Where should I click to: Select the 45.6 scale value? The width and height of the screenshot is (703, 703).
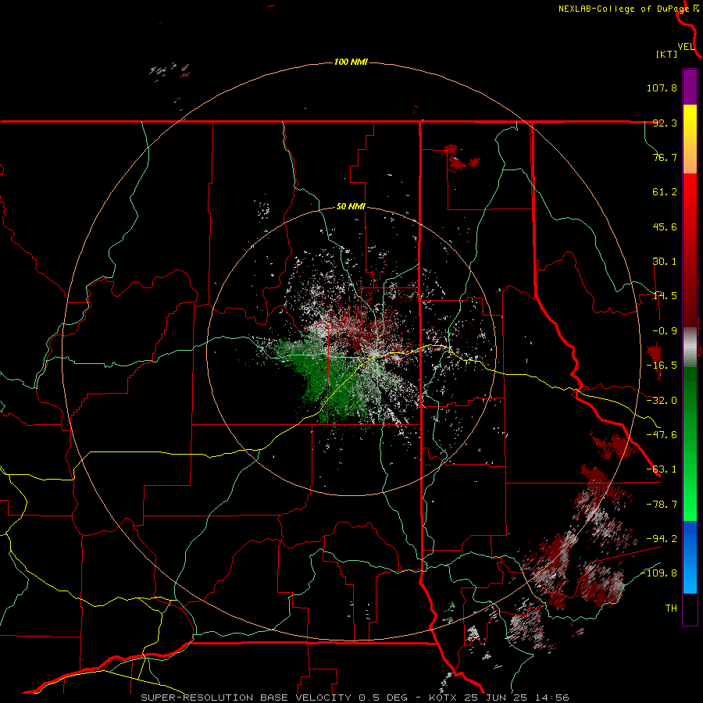[x=665, y=227]
